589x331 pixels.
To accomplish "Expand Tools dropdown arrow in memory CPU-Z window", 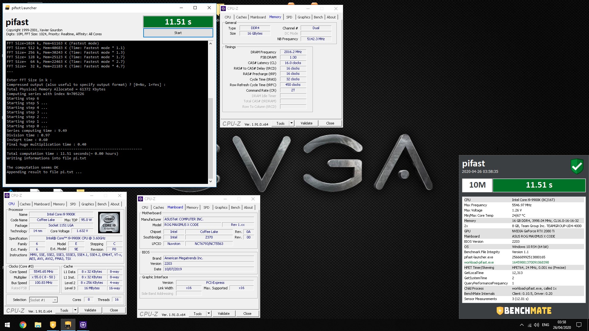I will pos(291,124).
